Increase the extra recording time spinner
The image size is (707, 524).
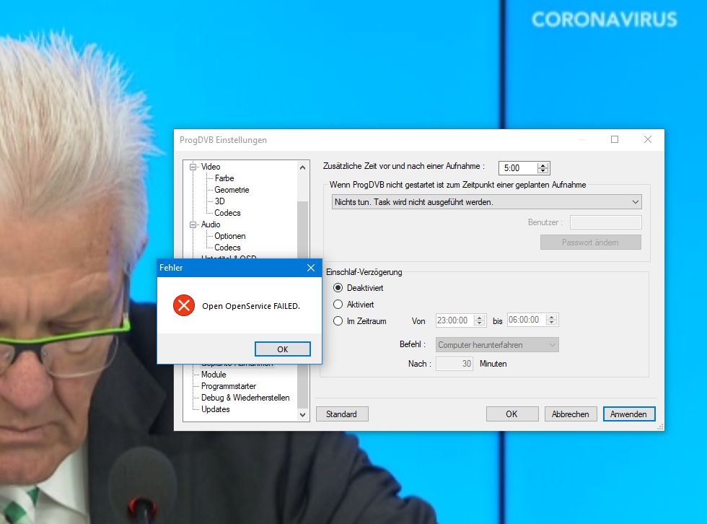pos(543,165)
